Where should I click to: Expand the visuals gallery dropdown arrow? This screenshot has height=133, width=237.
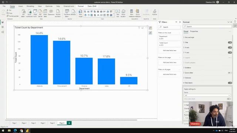[114, 14]
